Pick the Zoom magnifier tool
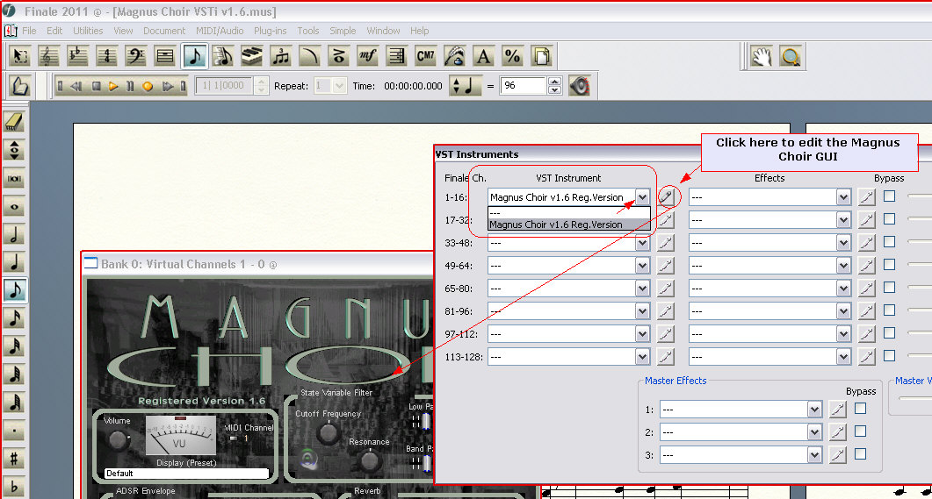This screenshot has height=499, width=932. (790, 56)
